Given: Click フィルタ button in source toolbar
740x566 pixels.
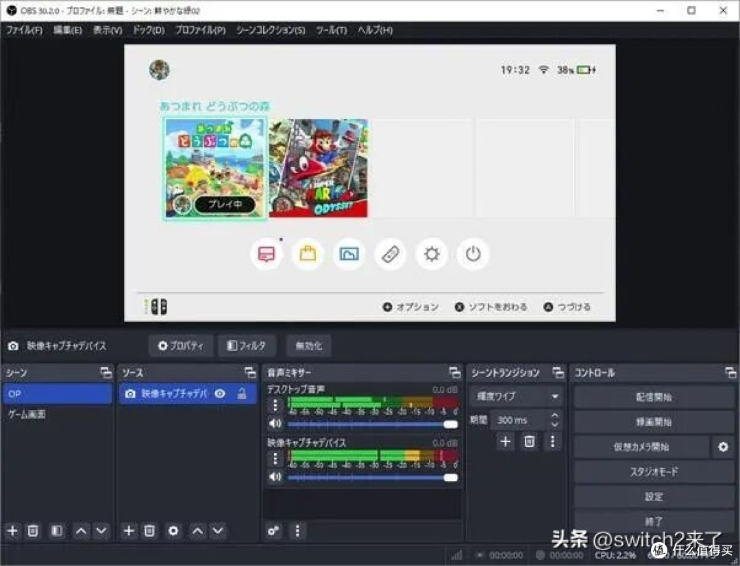Looking at the screenshot, I should [247, 346].
